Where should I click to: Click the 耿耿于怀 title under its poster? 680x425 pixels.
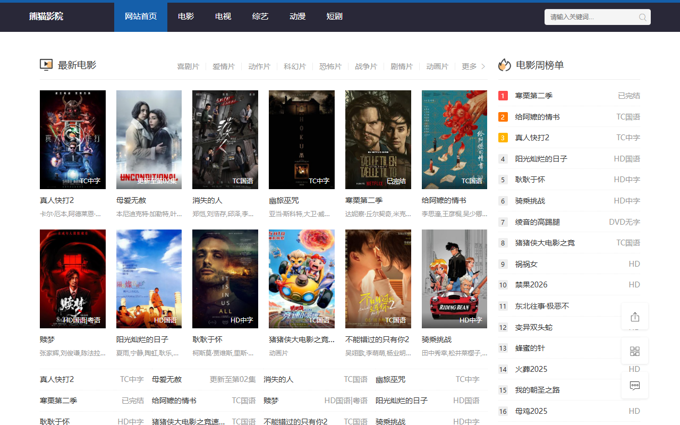207,339
